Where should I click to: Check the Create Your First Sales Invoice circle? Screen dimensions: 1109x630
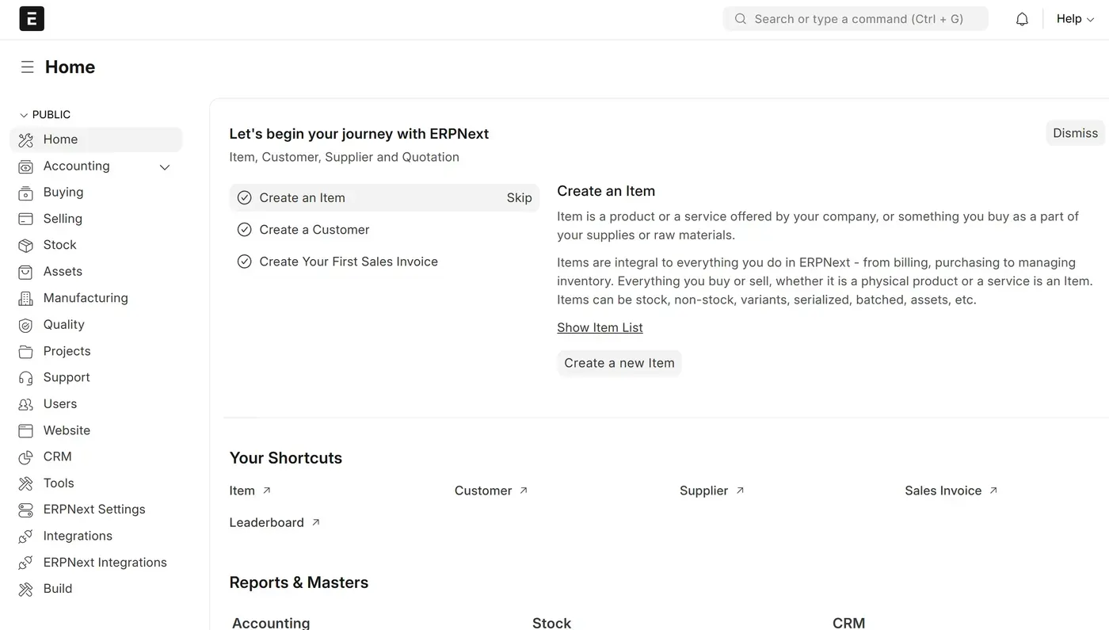tap(244, 262)
